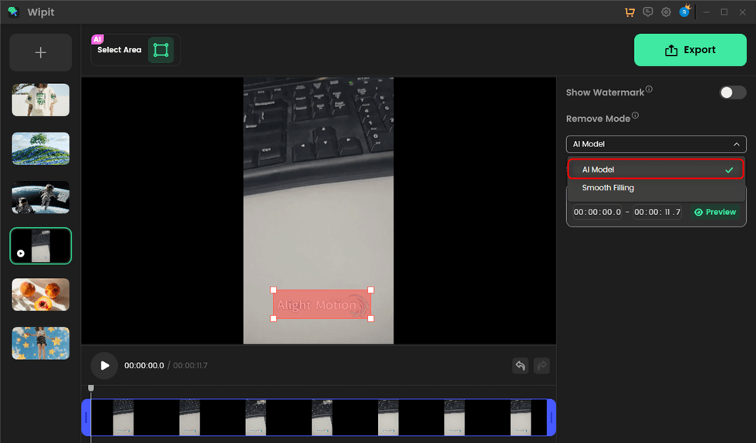This screenshot has width=756, height=443.
Task: Click the Wipit app logo
Action: [x=13, y=12]
